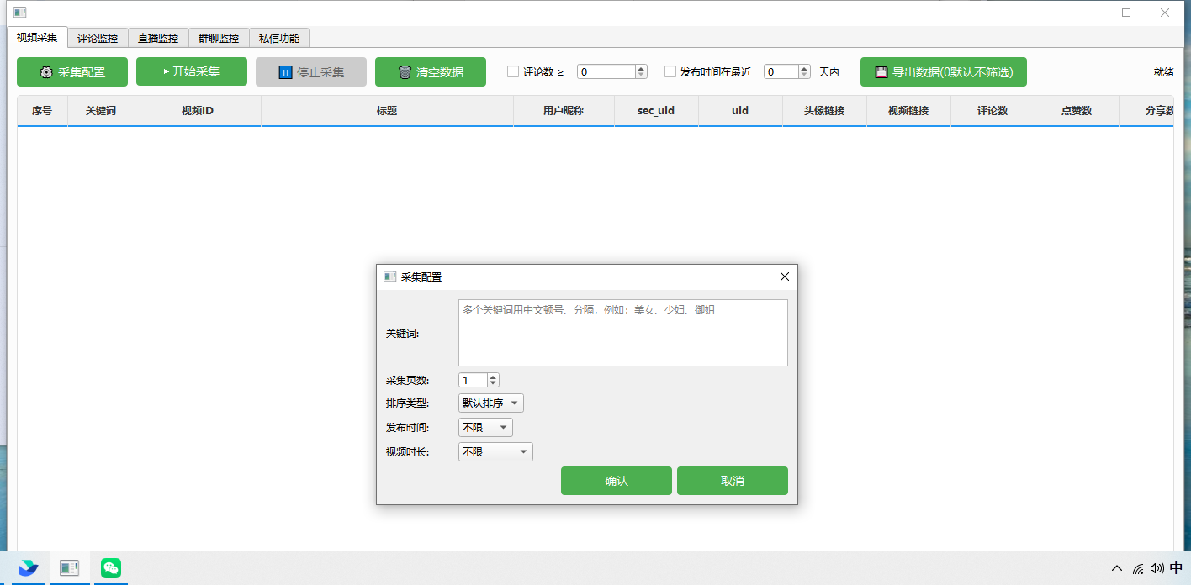Screen dimensions: 1191x585
Task: Decrease the 天内 days spinner
Action: (805, 76)
